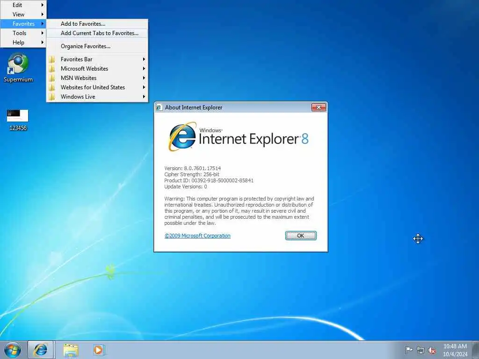This screenshot has height=359, width=479.
Task: Click the Version 8.0.7601.17514 text
Action: click(192, 168)
